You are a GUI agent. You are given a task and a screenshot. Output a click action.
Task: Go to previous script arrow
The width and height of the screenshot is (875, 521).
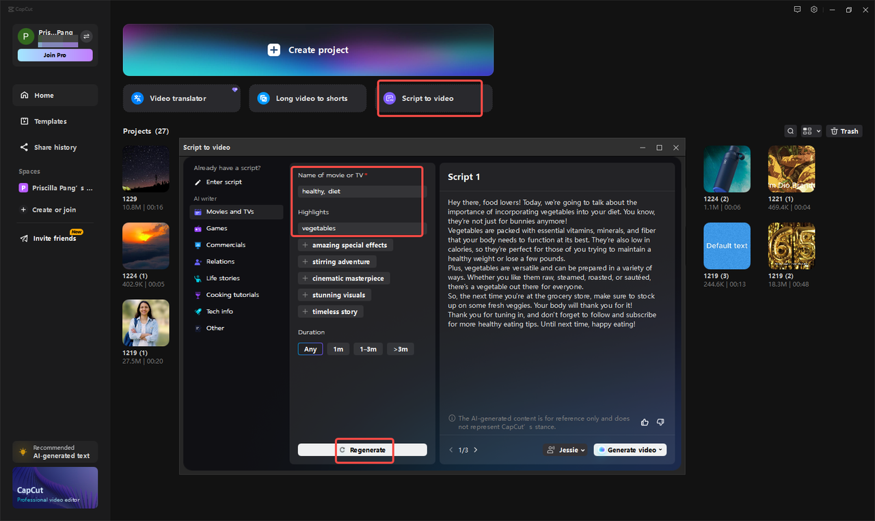click(x=451, y=450)
